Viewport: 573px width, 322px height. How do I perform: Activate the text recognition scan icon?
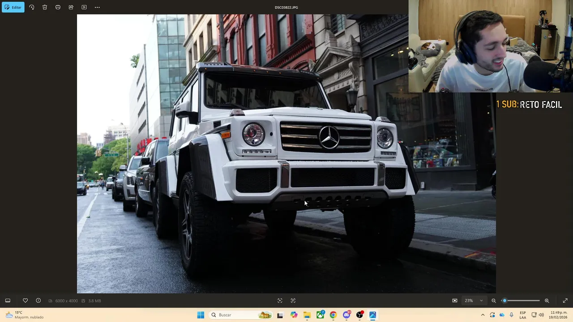pos(293,301)
